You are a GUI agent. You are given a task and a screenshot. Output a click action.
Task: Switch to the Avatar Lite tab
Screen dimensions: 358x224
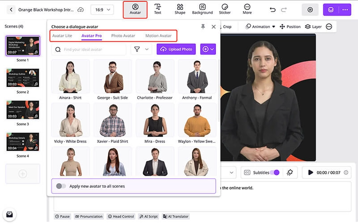62,36
